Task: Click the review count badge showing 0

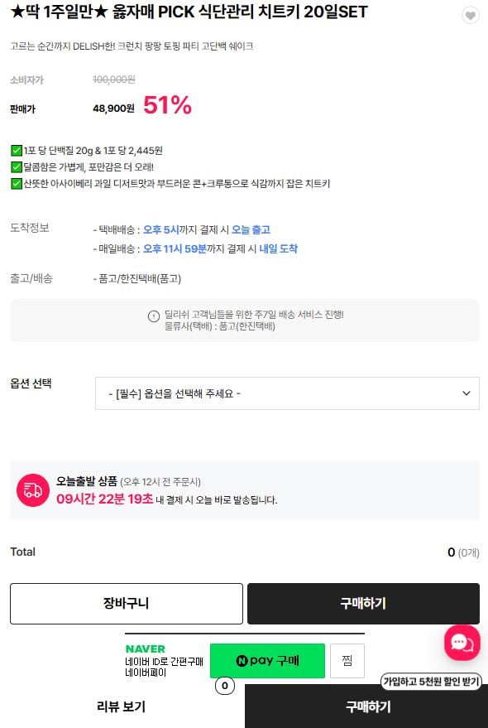Action: coord(225,685)
